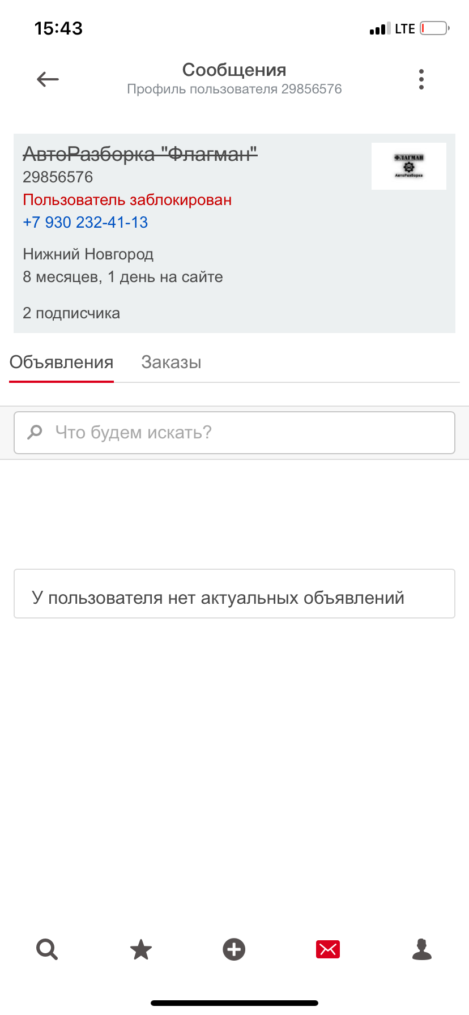Tap 'Пользователь заблокирован' red status text
The image size is (469, 1015).
coord(127,200)
